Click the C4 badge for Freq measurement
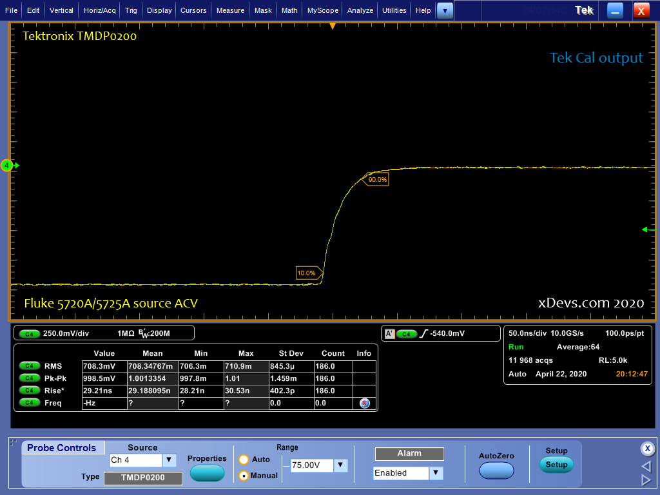This screenshot has width=660, height=495. coord(29,402)
